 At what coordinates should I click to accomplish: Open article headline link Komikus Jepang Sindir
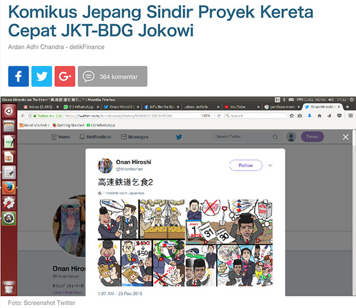tap(161, 21)
